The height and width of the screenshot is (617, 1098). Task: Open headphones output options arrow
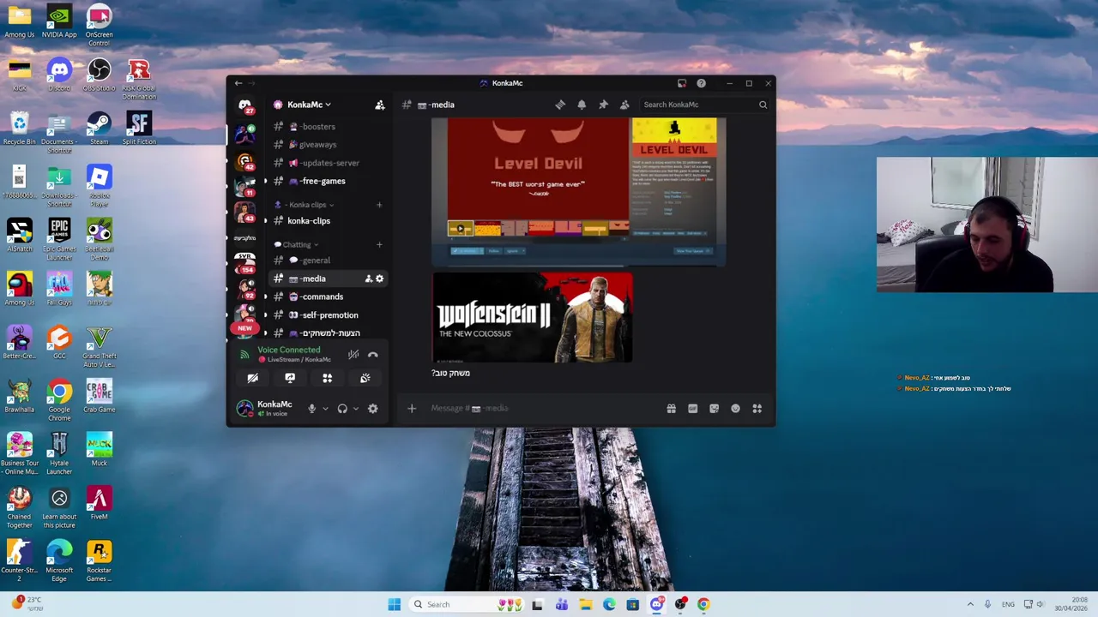(355, 409)
